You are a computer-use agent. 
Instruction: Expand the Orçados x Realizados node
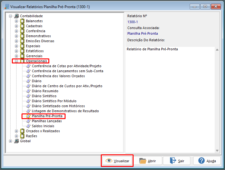[16, 131]
